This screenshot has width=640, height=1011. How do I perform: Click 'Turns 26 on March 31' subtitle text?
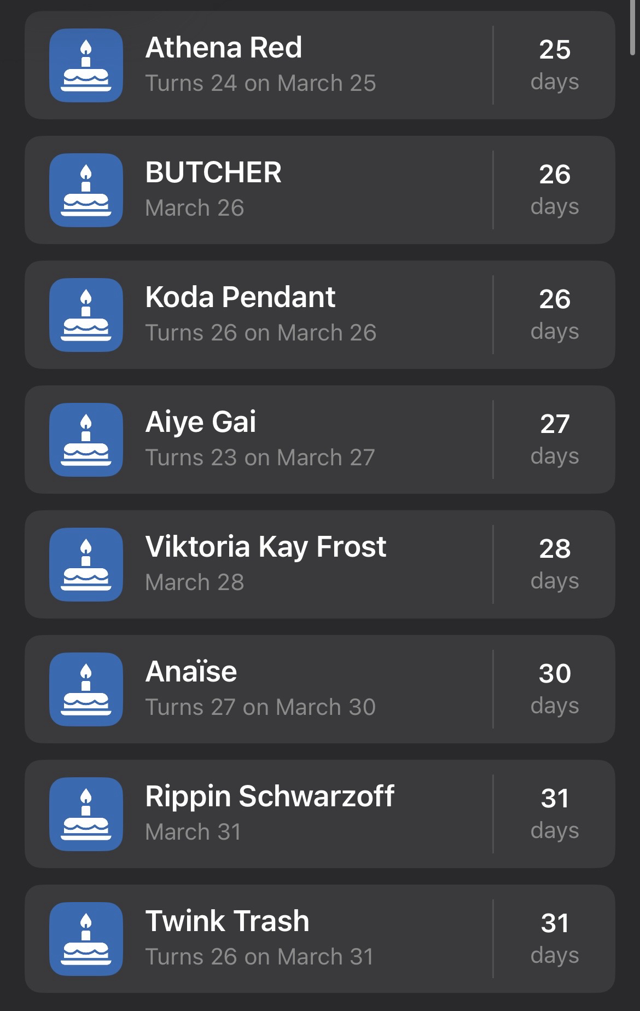(259, 957)
